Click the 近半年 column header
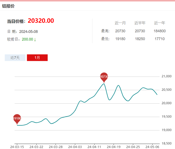Viewport: 175px width, 149px height. [140, 23]
